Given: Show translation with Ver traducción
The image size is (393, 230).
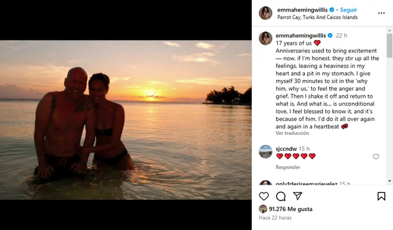Looking at the screenshot, I should click(x=292, y=134).
